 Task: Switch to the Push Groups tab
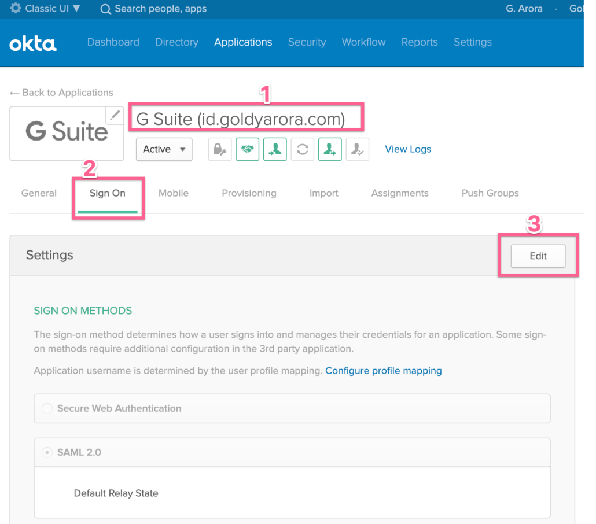(x=490, y=193)
